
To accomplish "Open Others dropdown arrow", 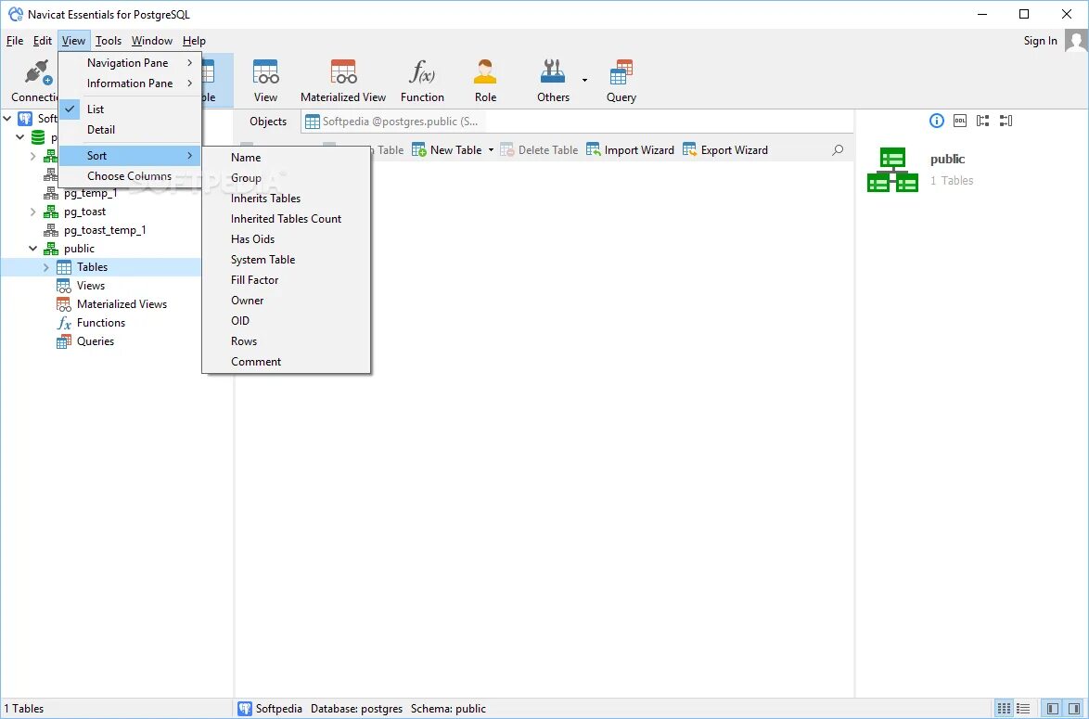I will [584, 81].
